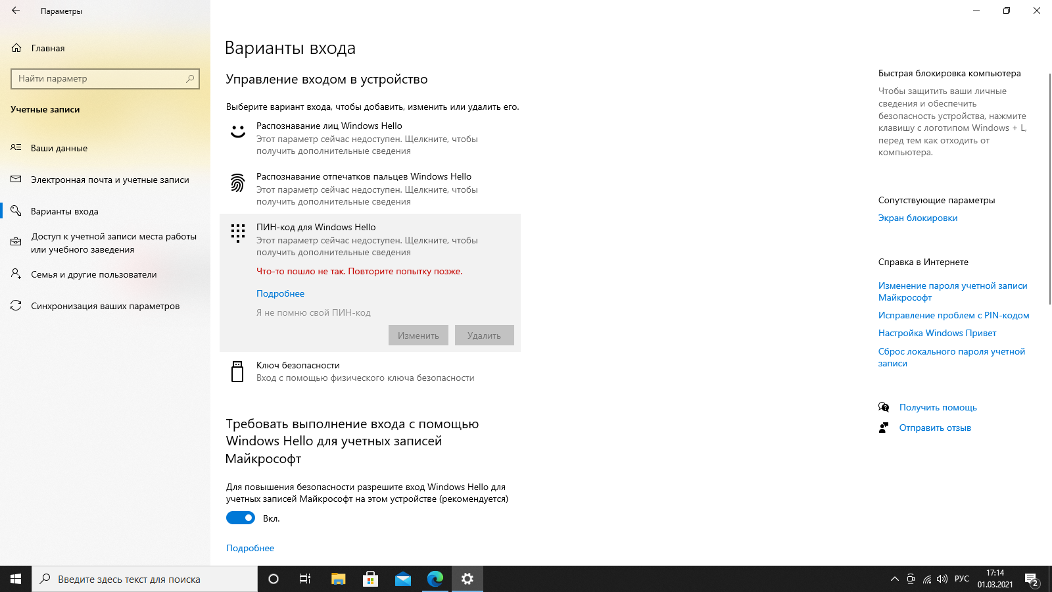Click the Отправить отзыв person icon

coord(884,428)
